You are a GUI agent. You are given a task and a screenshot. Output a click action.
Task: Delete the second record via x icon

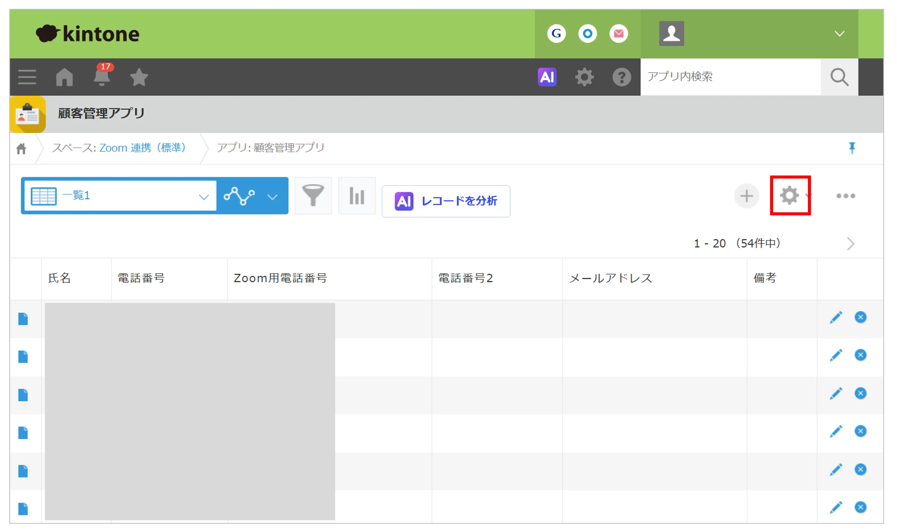point(861,355)
